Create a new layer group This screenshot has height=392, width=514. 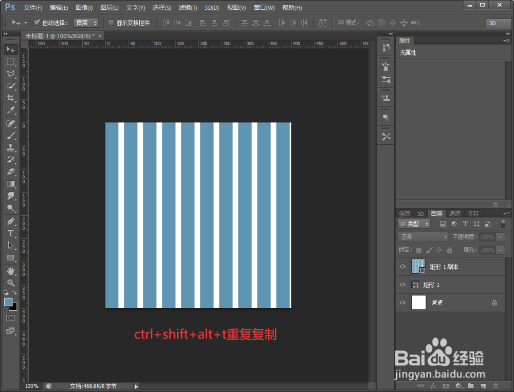click(x=471, y=386)
